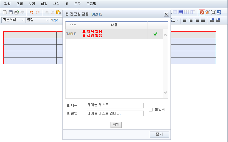Click the 요소 column header
228x142 pixels.
click(73, 25)
